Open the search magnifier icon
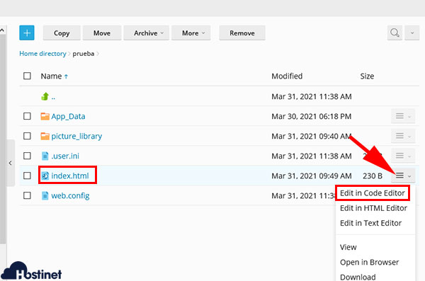 (395, 33)
